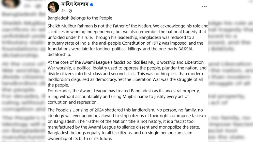253x142 pixels.
Task: Click the word 'dictatorship.' ending first paragraph
Action: (59, 55)
